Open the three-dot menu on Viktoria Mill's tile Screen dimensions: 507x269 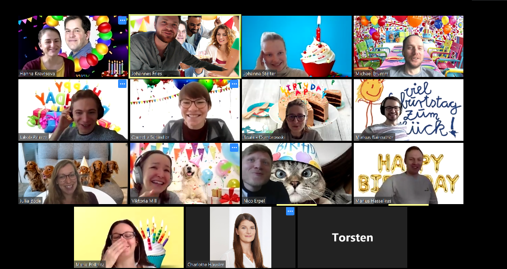234,148
